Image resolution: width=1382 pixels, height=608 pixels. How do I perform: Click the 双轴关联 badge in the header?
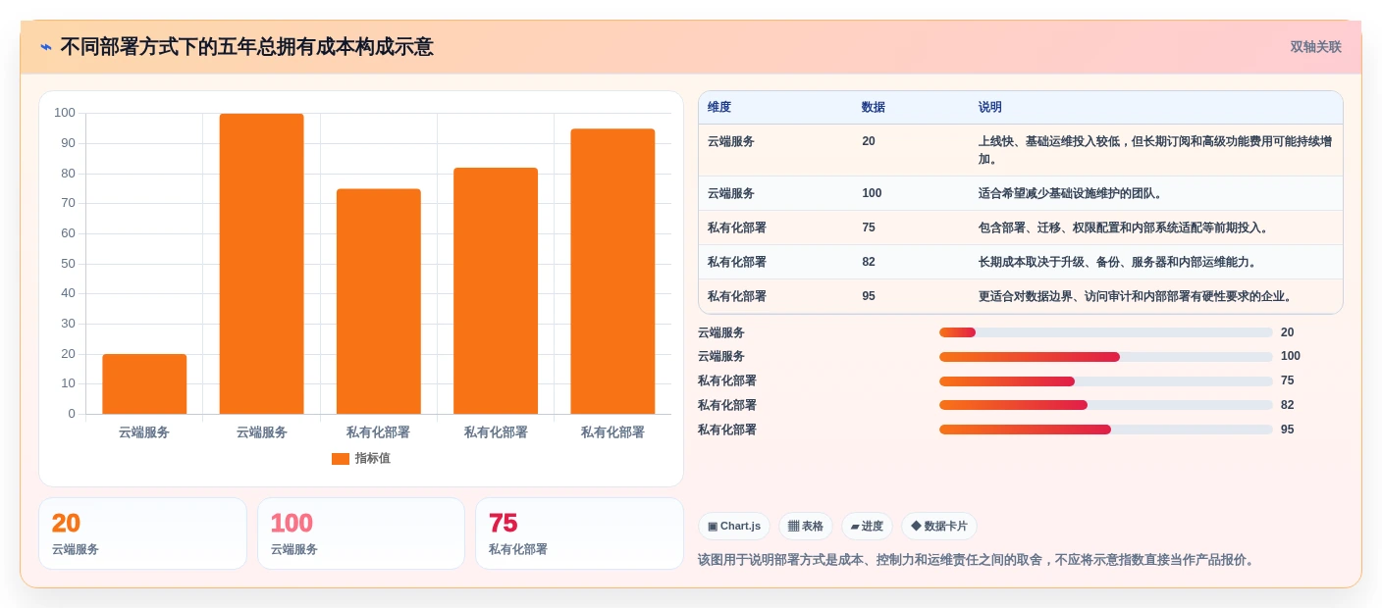click(x=1315, y=47)
